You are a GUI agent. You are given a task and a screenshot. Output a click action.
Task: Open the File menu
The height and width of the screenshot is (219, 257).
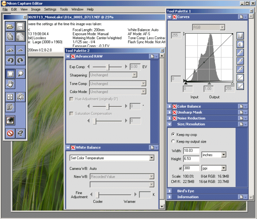click(5, 10)
